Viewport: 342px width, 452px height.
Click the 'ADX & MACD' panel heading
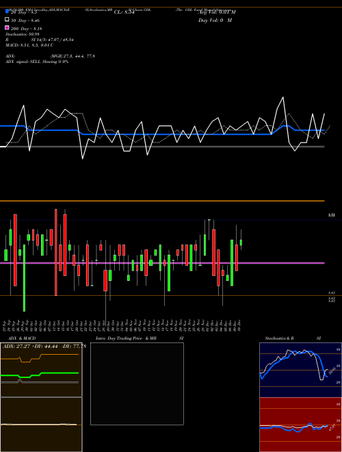point(22,338)
